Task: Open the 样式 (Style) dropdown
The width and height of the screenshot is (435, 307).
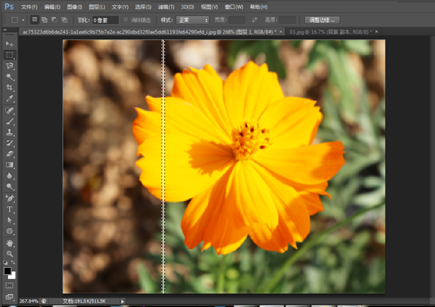Action: click(192, 20)
